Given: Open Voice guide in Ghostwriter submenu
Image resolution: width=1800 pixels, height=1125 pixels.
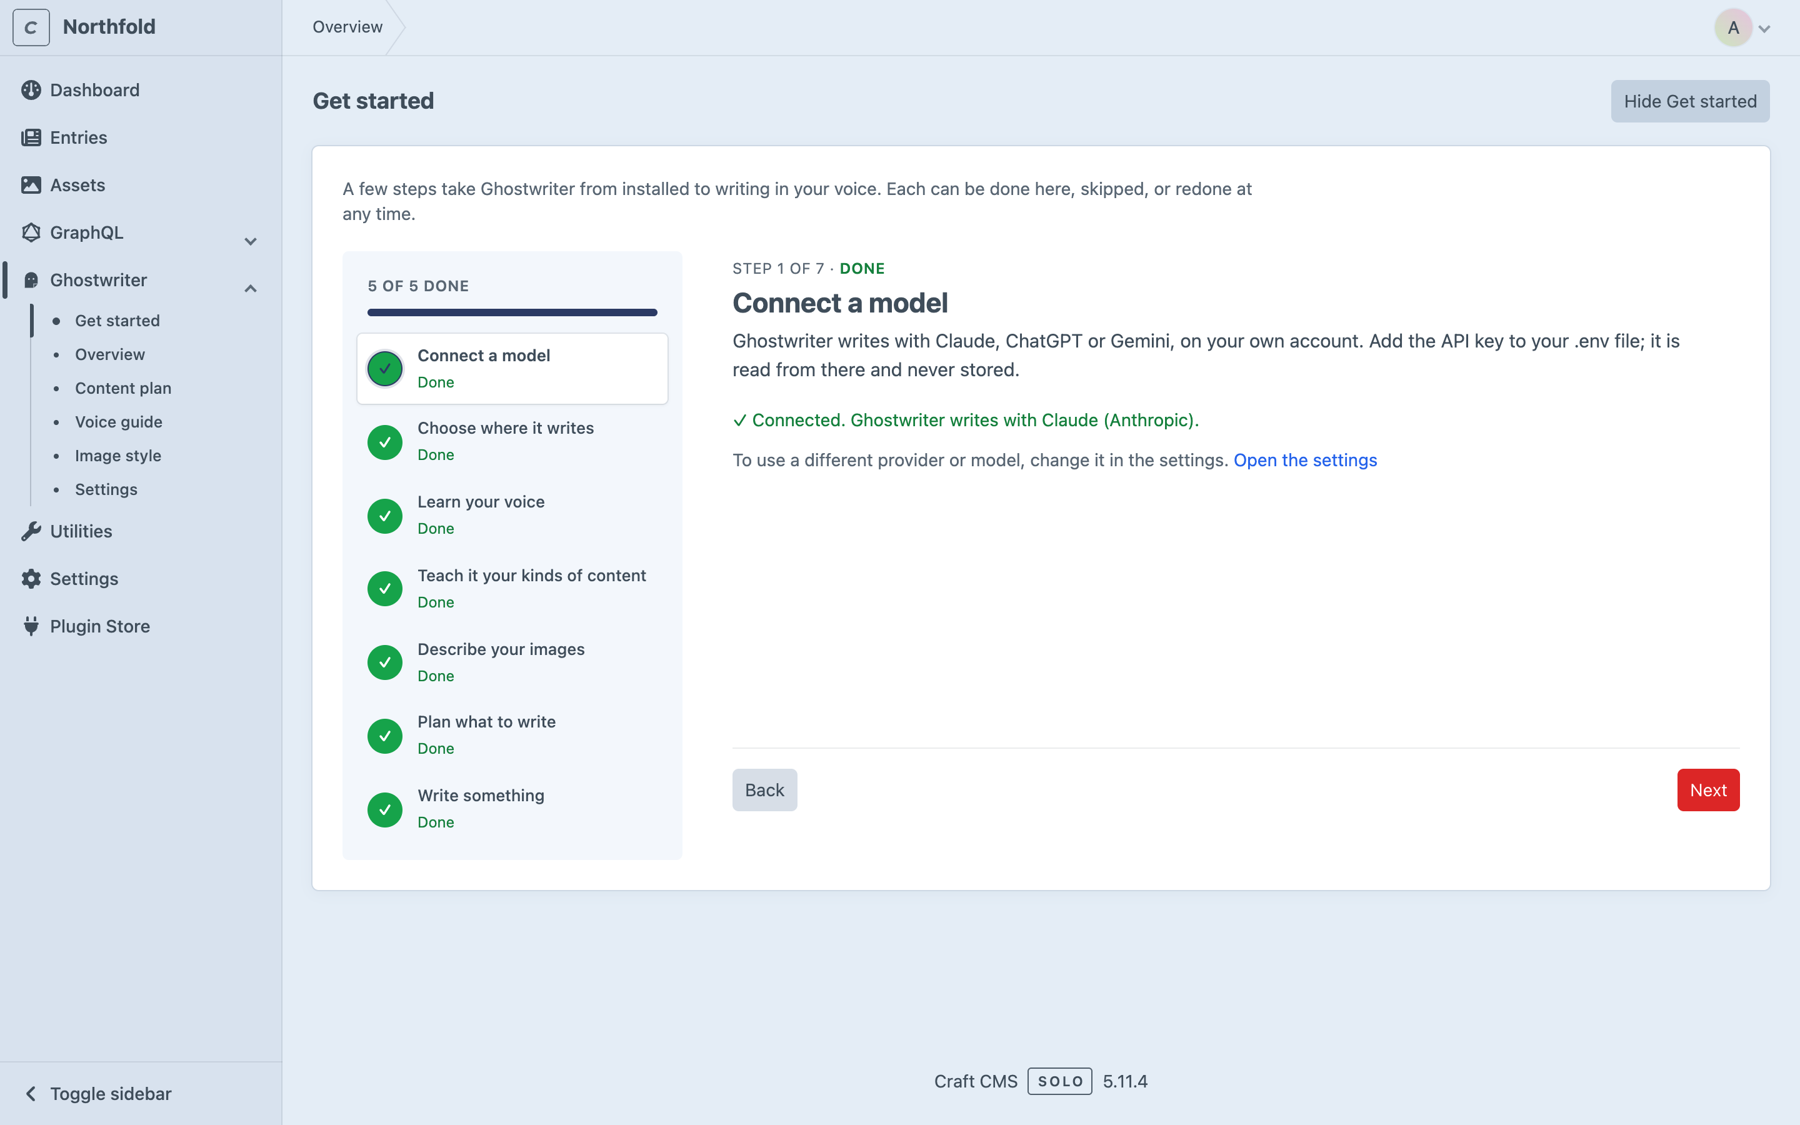Looking at the screenshot, I should click(119, 422).
